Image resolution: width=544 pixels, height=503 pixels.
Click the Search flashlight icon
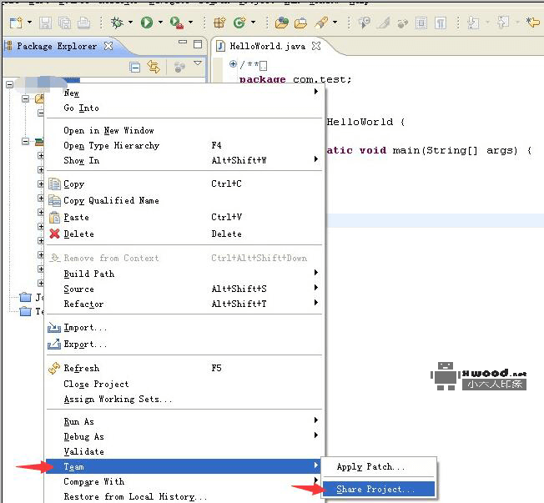tap(321, 23)
